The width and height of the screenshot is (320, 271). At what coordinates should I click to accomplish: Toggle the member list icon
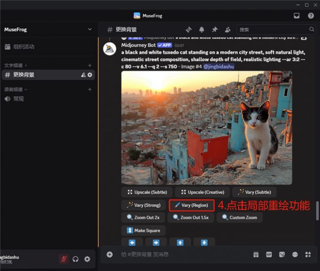pos(228,30)
